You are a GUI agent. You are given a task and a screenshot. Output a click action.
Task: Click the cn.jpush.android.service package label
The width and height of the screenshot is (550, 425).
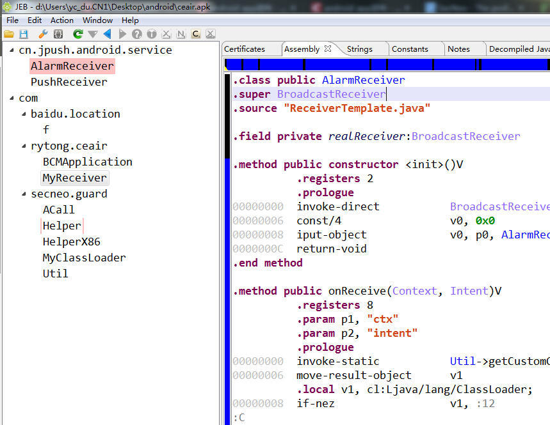click(x=95, y=50)
